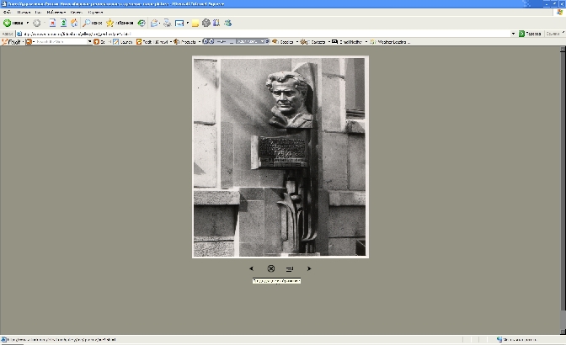Expand the address bar dropdown arrow
Screen dimensions: 566x345
pos(513,34)
